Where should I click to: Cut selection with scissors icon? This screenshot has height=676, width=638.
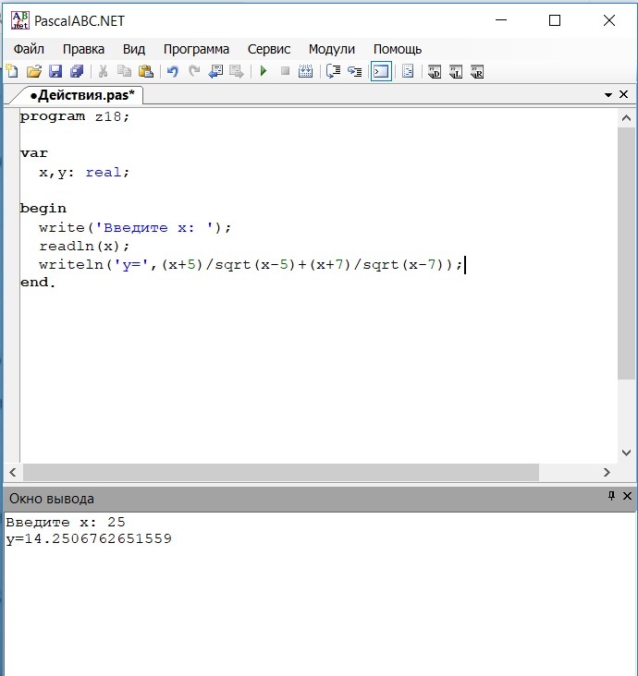(x=103, y=71)
